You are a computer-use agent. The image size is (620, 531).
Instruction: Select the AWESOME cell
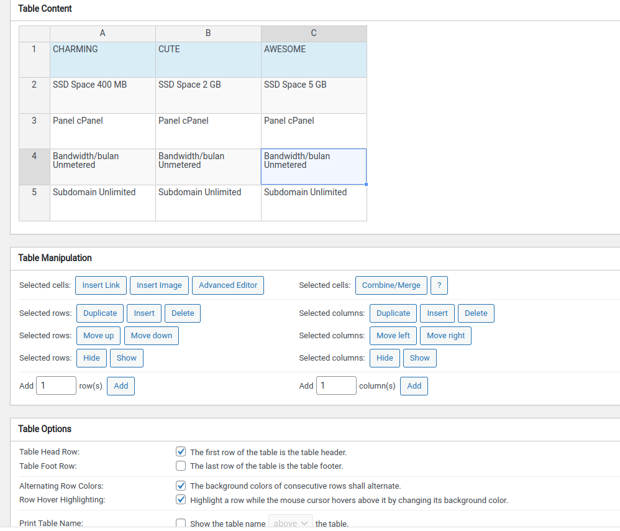314,59
